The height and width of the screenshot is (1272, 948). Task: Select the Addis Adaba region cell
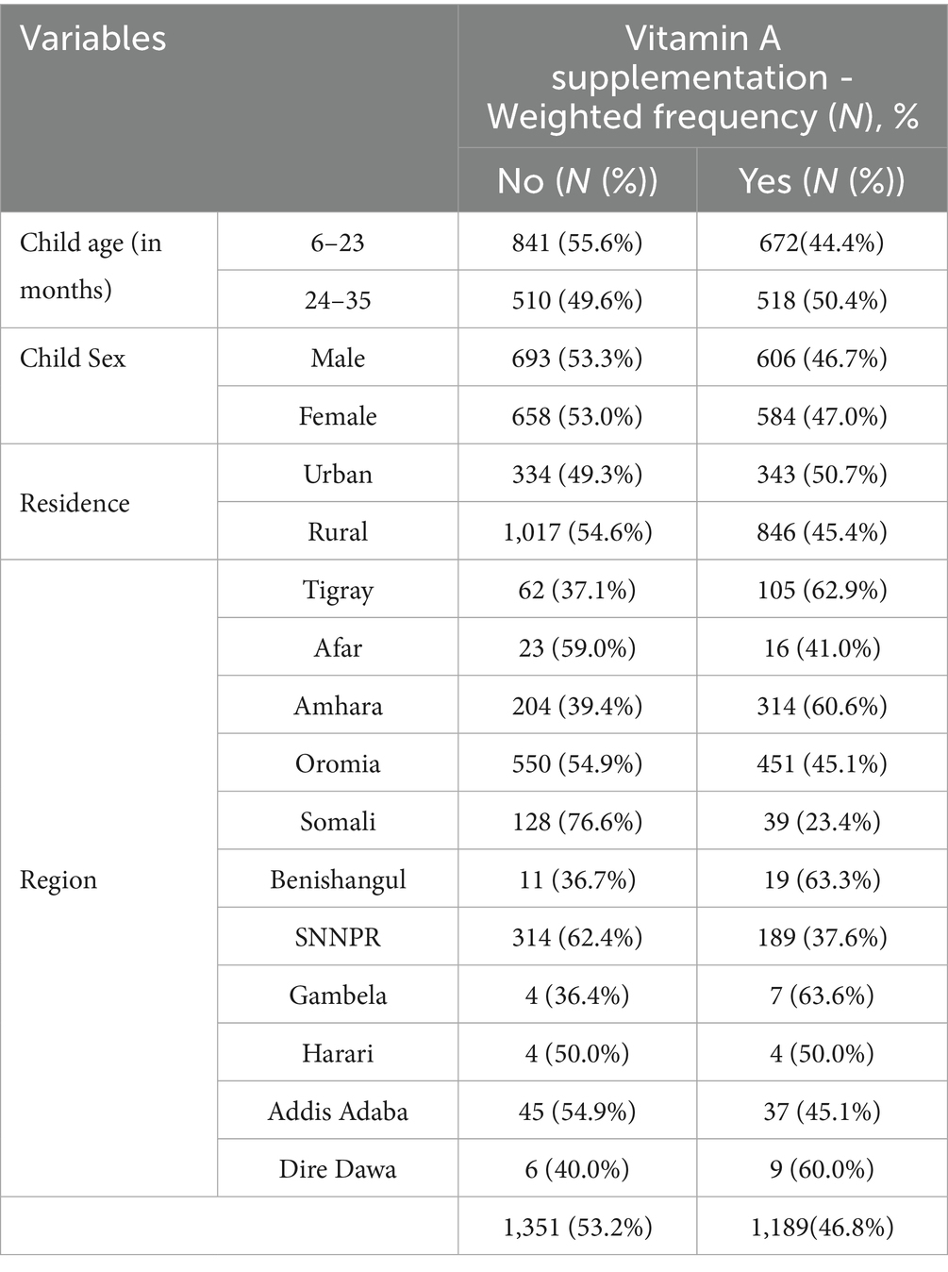click(x=338, y=1111)
